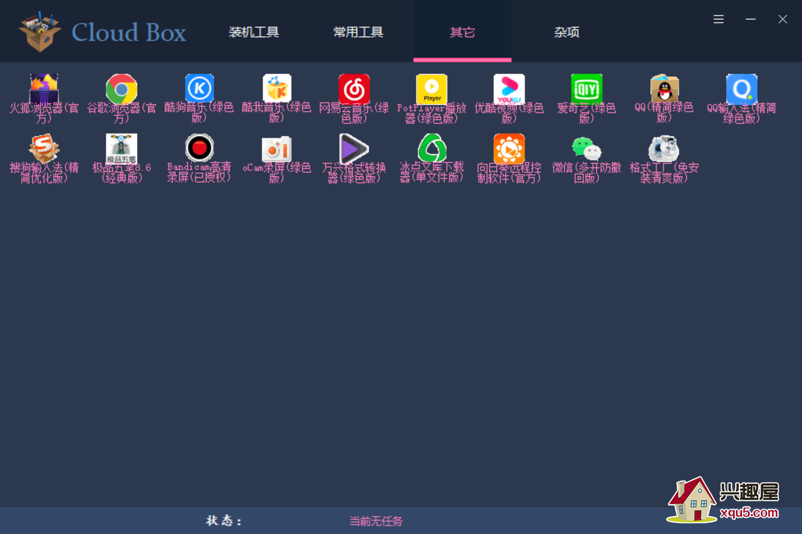Switch to the 常用工具 tab
Image resolution: width=802 pixels, height=534 pixels.
(x=358, y=32)
